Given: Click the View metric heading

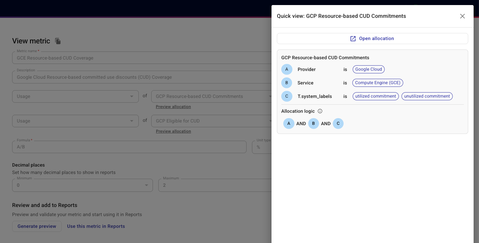Looking at the screenshot, I should tap(31, 41).
